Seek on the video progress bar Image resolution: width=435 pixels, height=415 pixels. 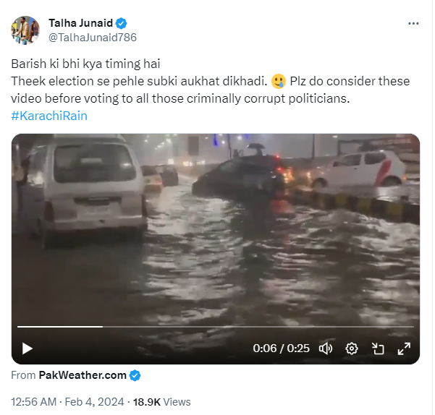point(215,327)
